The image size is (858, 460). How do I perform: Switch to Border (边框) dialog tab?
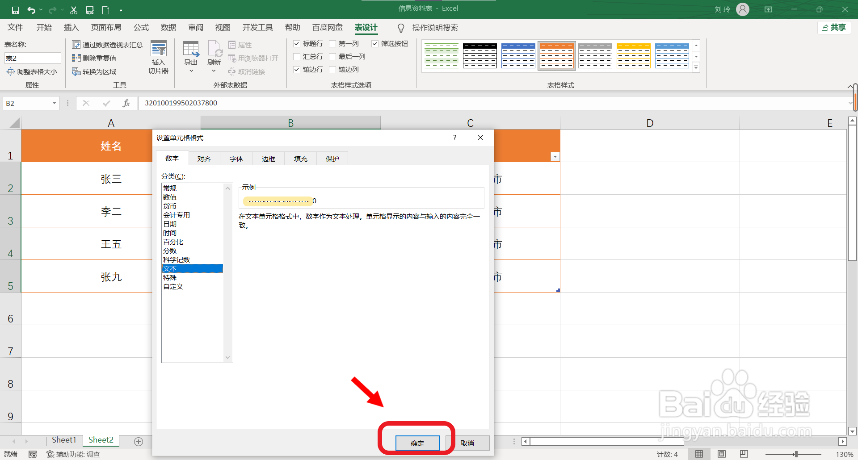269,159
